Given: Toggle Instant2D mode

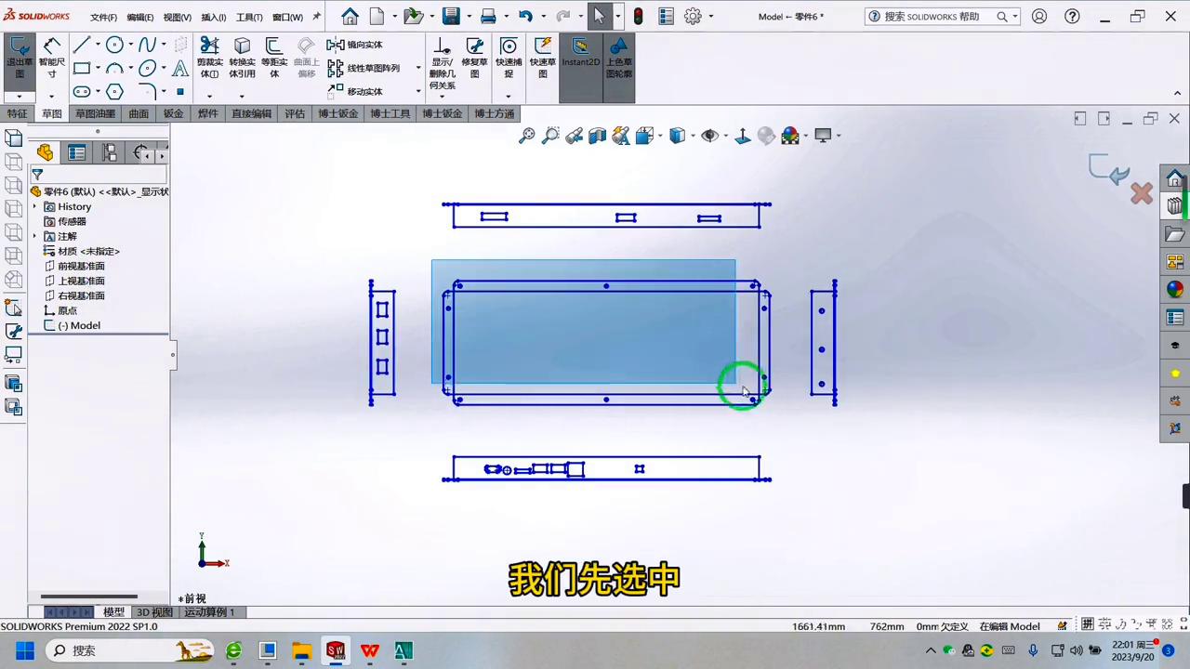Looking at the screenshot, I should pyautogui.click(x=579, y=56).
